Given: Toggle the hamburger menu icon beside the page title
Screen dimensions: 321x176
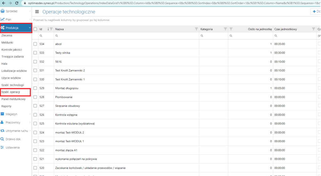Looking at the screenshot, I should point(37,12).
